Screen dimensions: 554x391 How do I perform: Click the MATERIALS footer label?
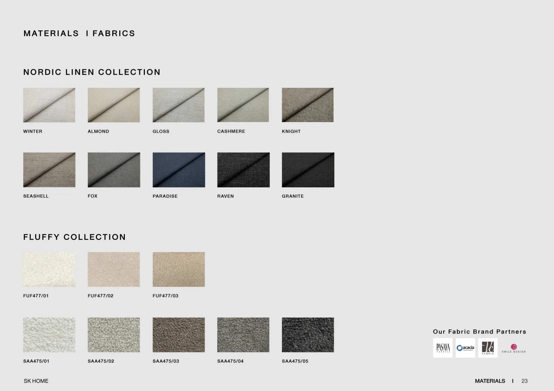490,381
